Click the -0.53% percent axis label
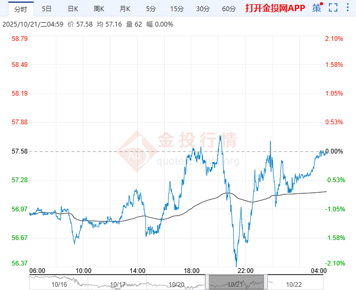Screen dimensions: 356x290 (335, 180)
